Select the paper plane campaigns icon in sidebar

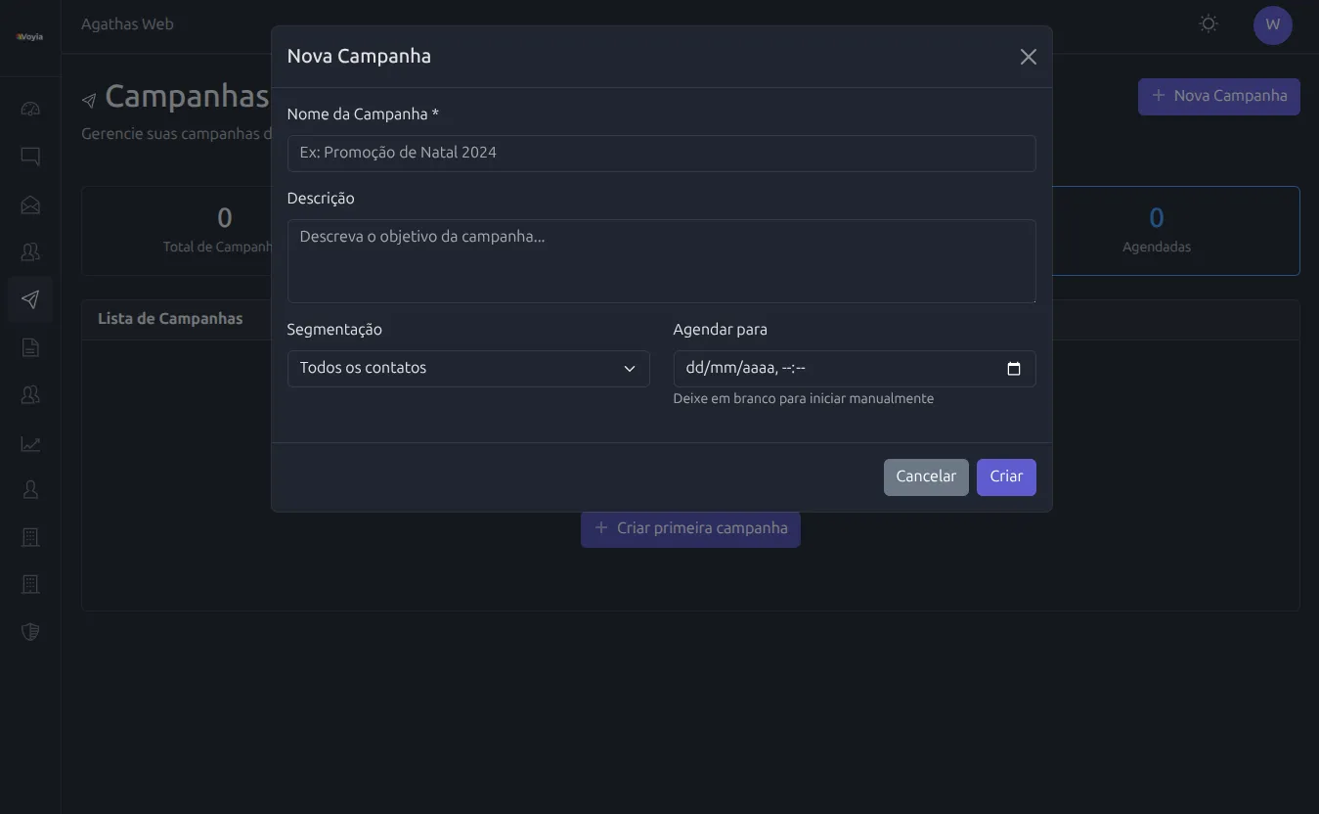pos(30,299)
